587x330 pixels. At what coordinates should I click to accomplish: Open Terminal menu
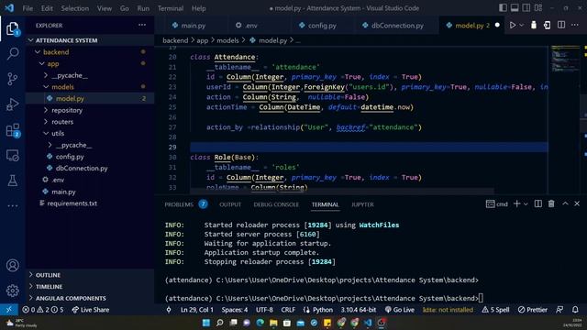171,8
